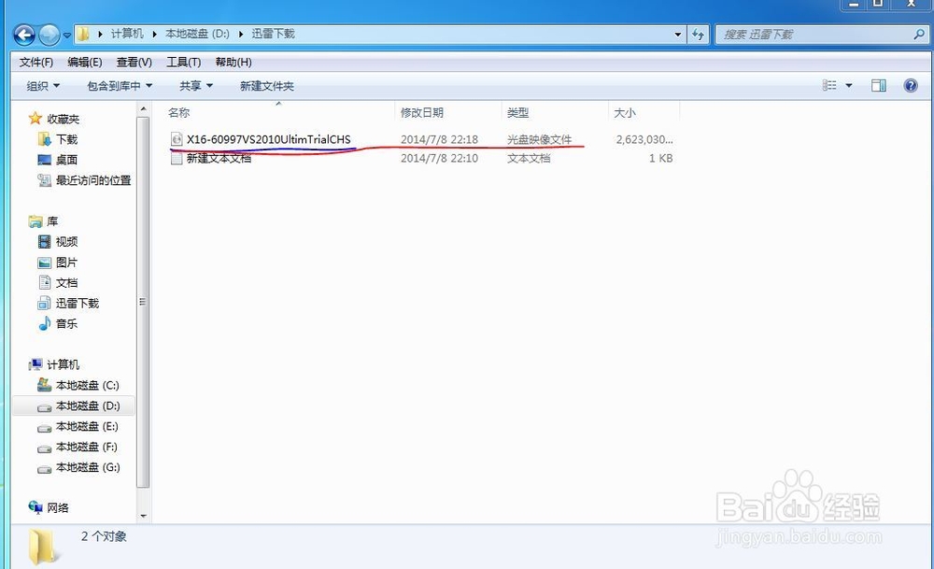Click the text document icon of 新建文本文档
The width and height of the screenshot is (934, 569).
177,158
